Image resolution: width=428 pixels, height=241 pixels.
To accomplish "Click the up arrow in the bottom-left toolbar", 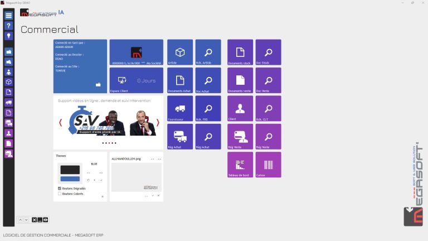I will click(21, 220).
